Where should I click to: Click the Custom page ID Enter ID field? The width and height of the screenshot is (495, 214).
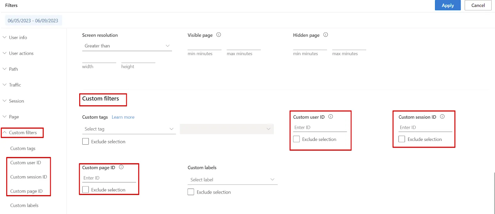point(109,178)
